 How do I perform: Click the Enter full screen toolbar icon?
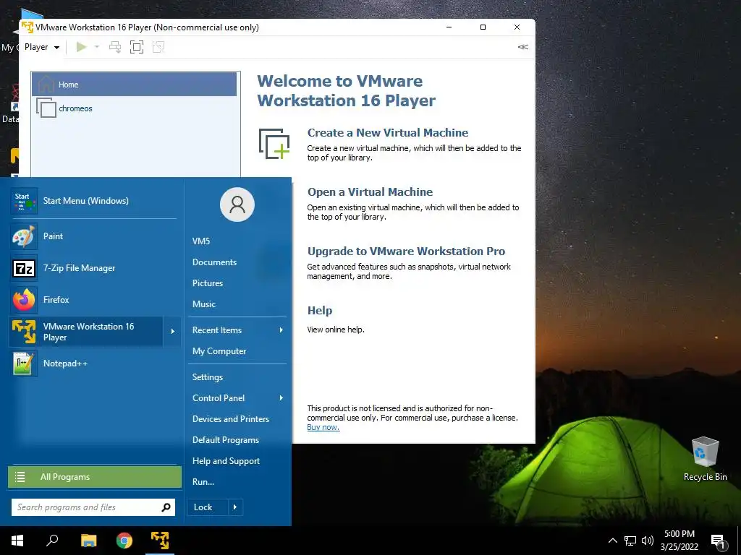[x=137, y=47]
